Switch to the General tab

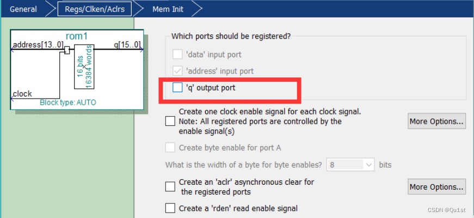coord(23,9)
